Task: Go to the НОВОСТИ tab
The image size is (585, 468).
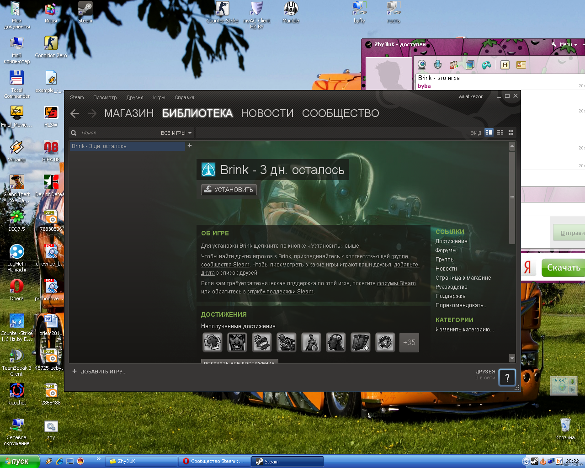Action: (267, 113)
